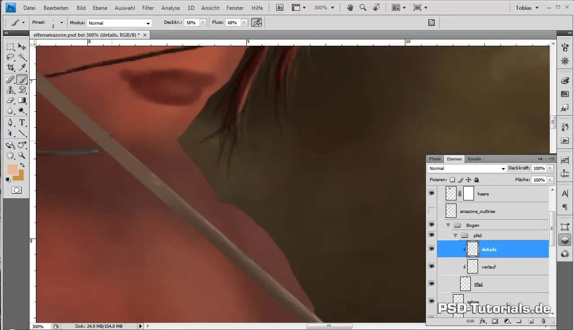Select the Pen tool
574x330 pixels.
10,122
